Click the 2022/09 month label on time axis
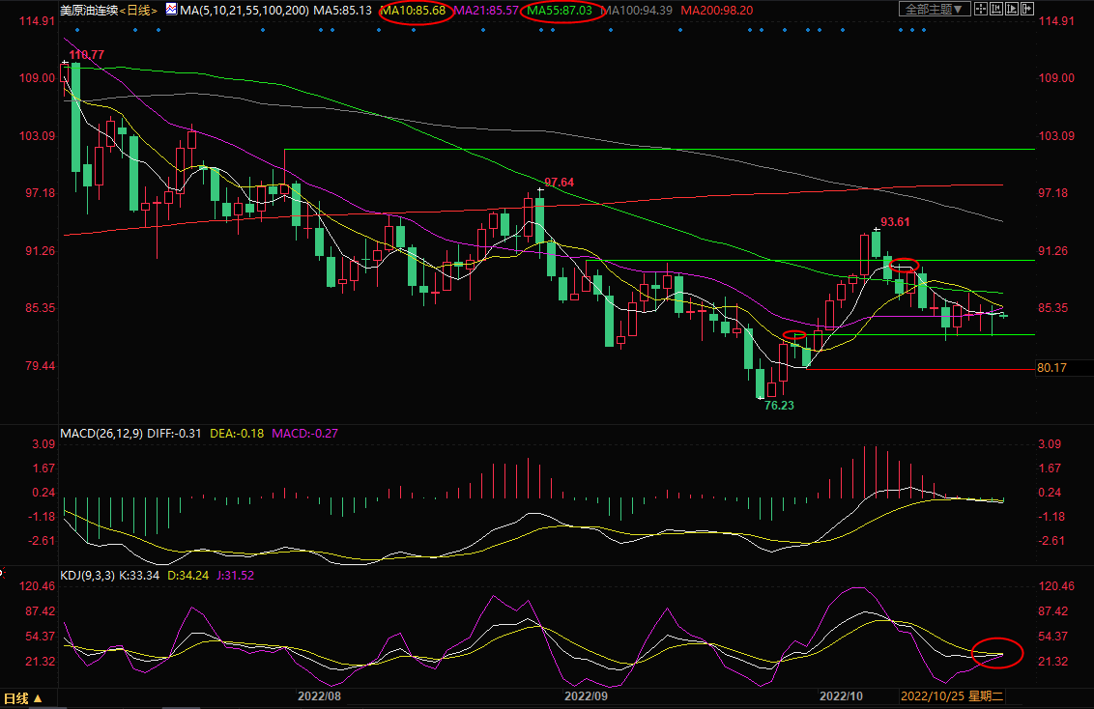 tap(586, 695)
